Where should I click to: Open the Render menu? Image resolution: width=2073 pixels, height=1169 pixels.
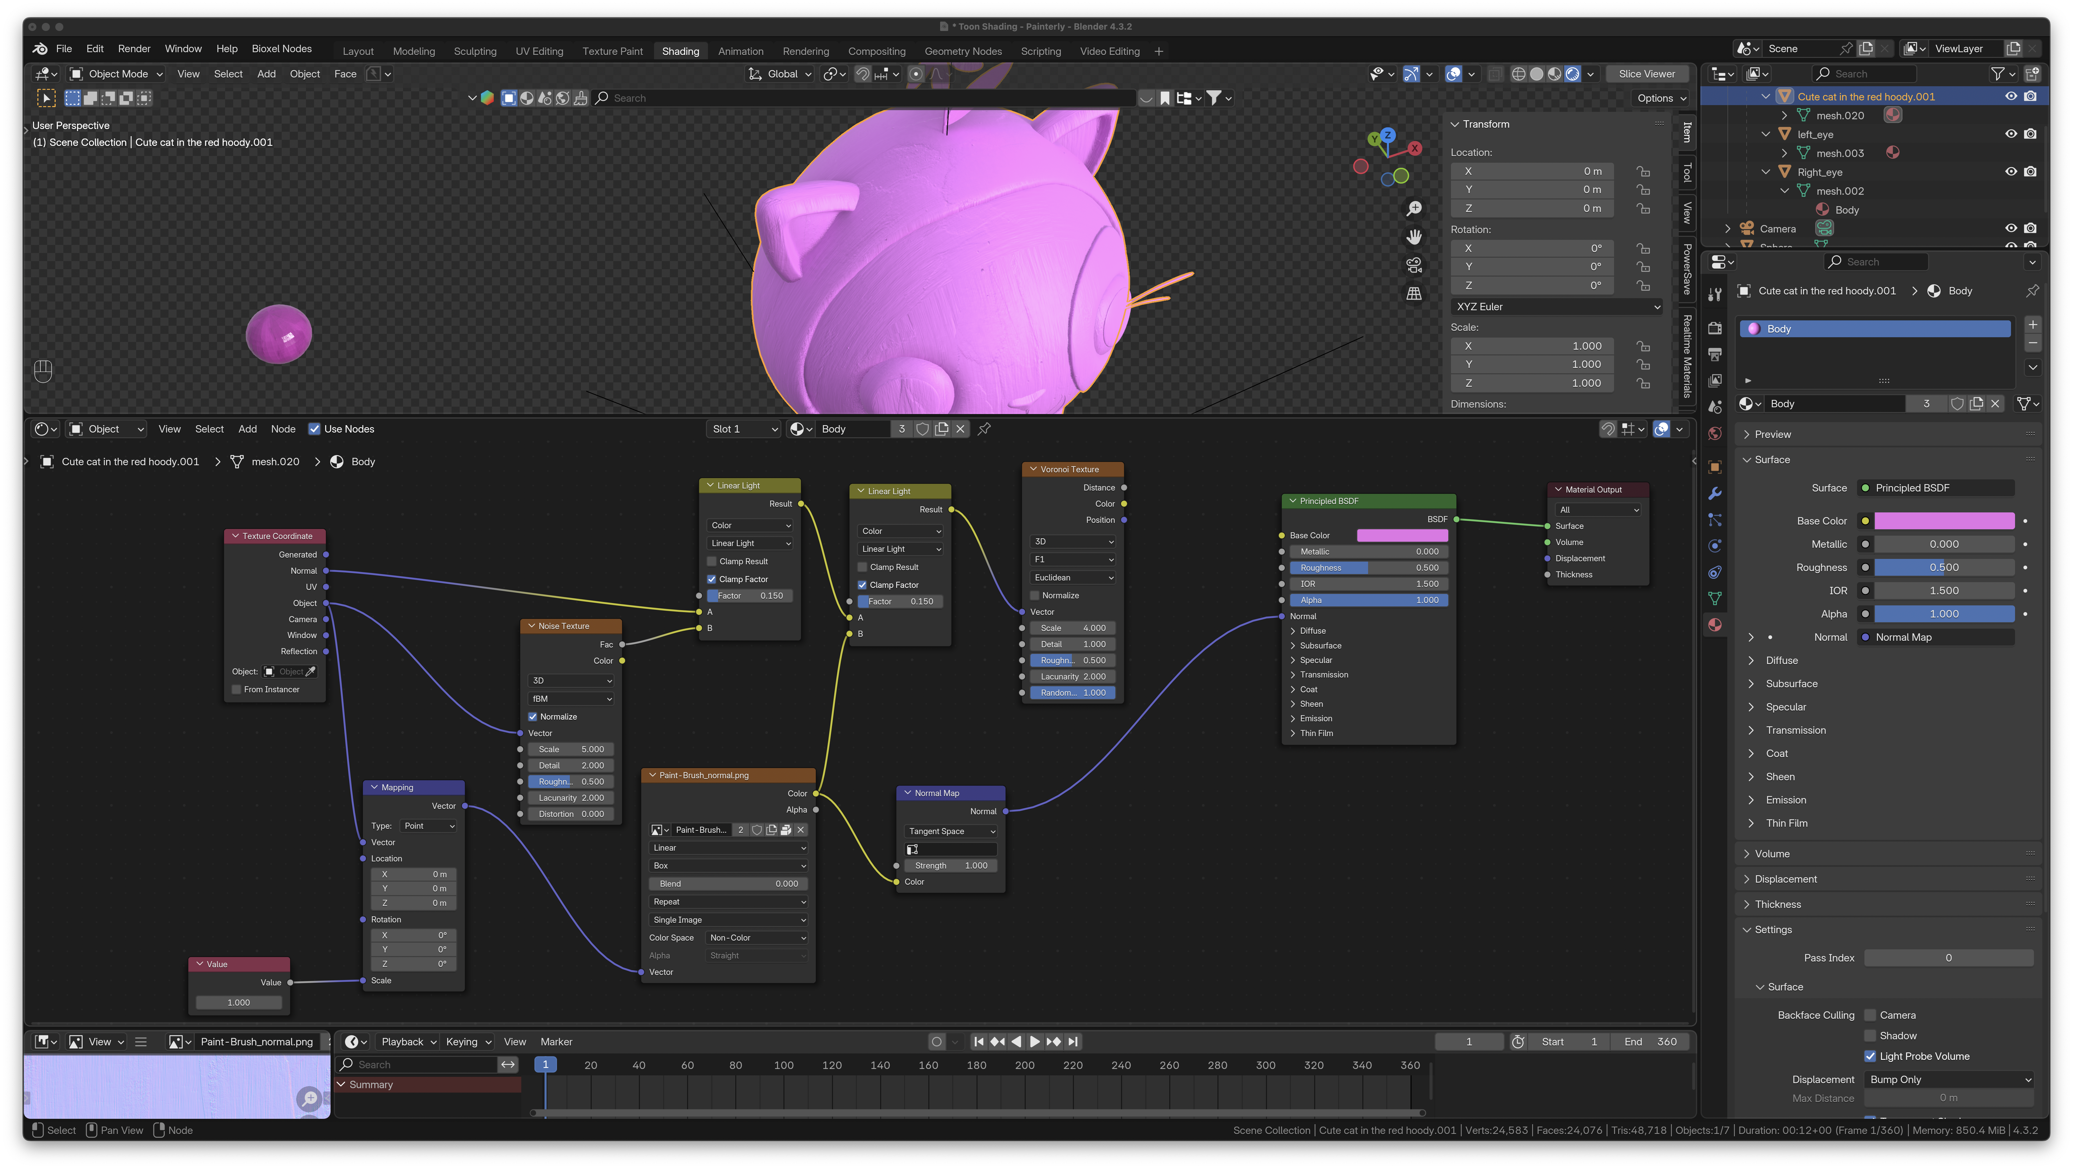[134, 49]
